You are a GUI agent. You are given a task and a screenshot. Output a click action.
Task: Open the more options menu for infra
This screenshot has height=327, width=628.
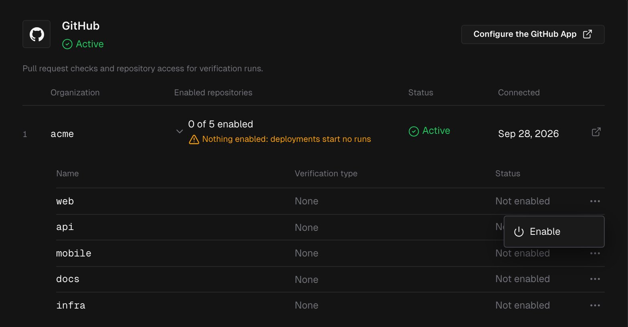tap(595, 305)
